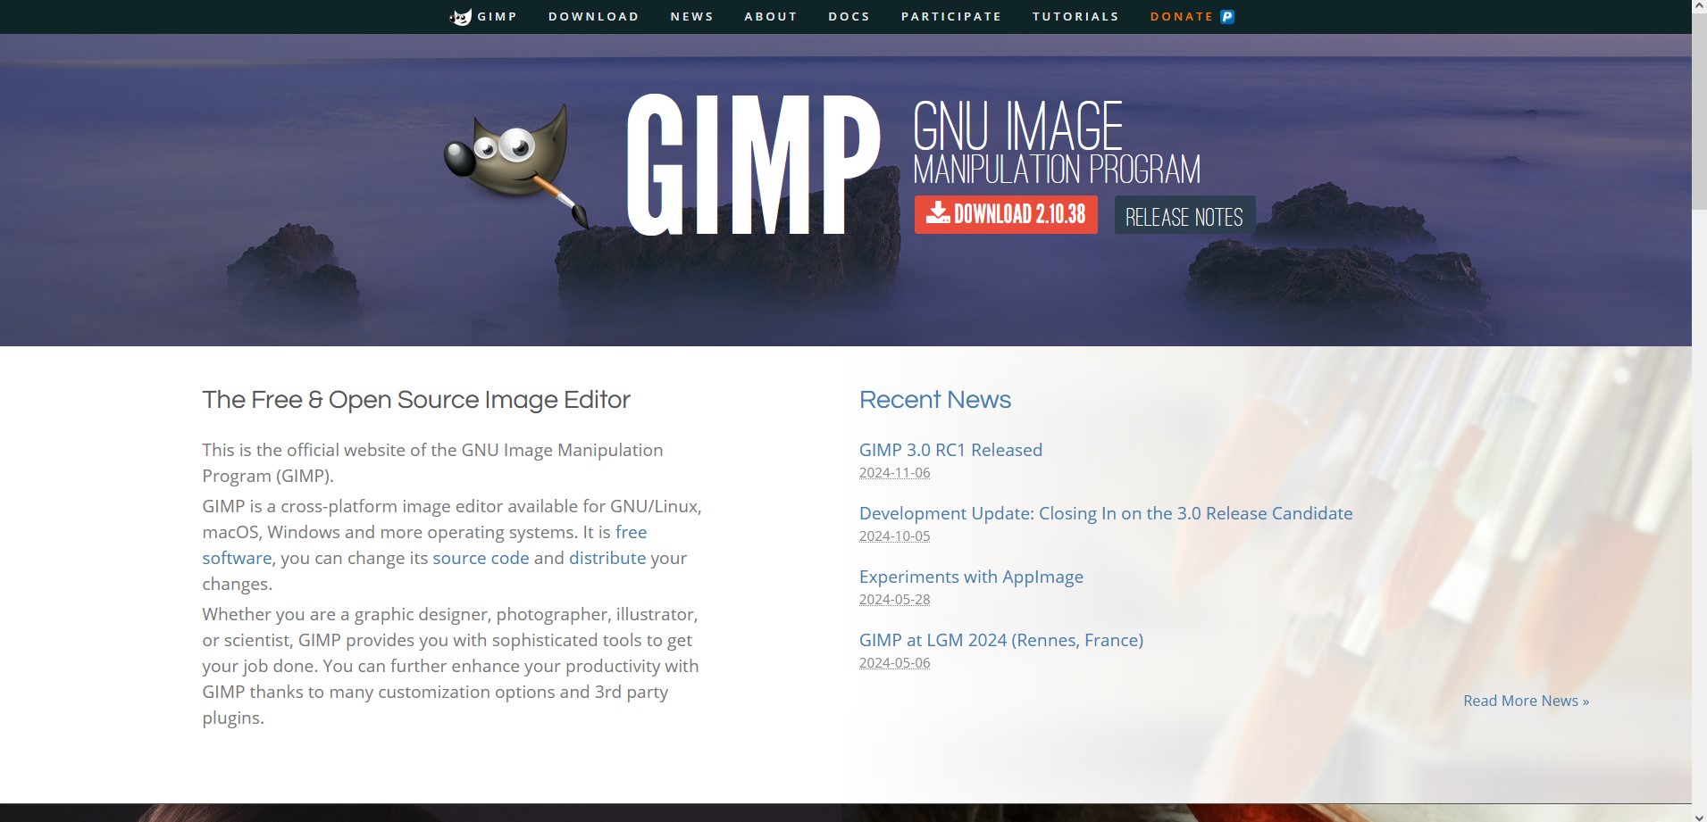
Task: Click the large Wilber mascot image
Action: [516, 166]
